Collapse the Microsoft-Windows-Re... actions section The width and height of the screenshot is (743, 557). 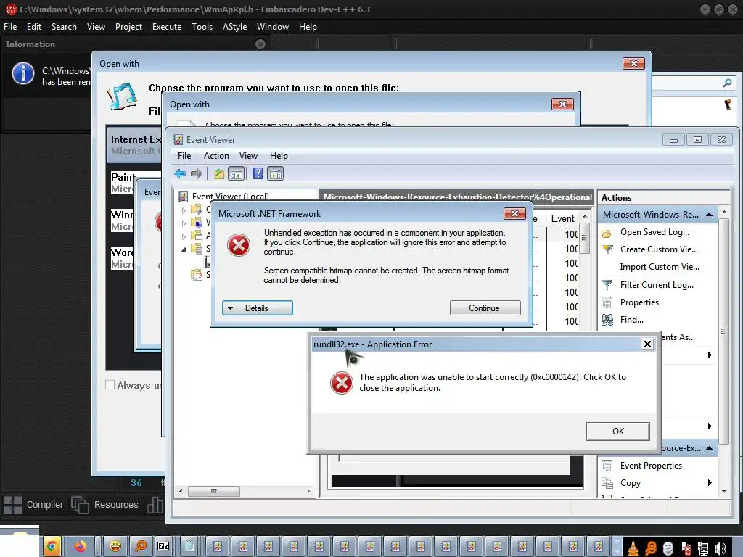[x=709, y=215]
